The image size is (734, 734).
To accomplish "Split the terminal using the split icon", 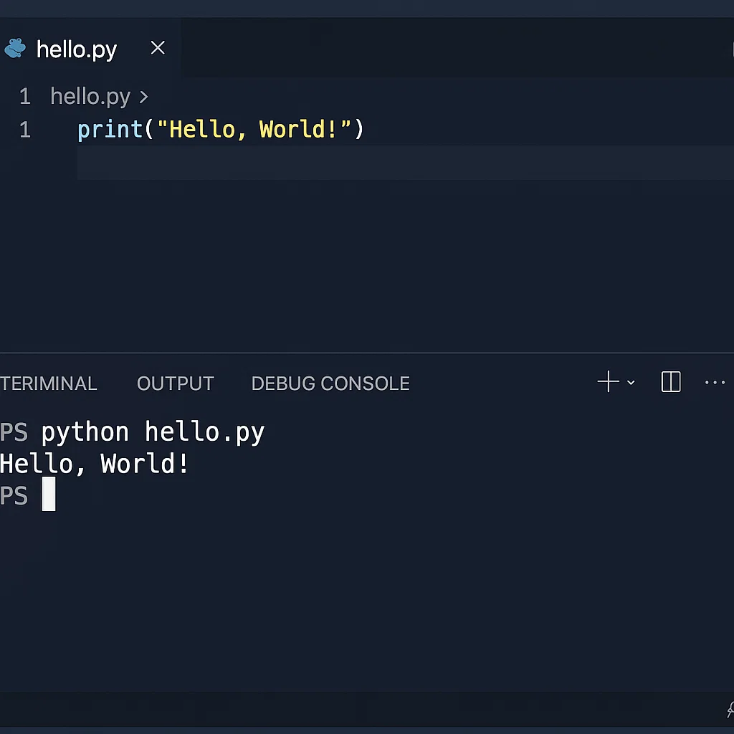I will (x=669, y=382).
